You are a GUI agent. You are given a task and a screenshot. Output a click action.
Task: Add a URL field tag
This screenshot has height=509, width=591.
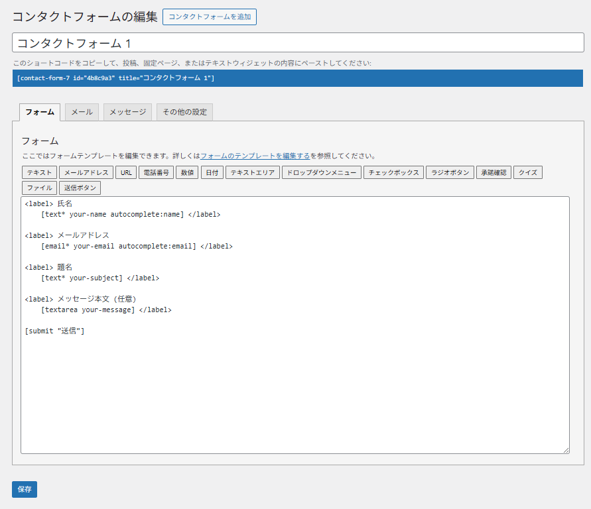point(125,172)
